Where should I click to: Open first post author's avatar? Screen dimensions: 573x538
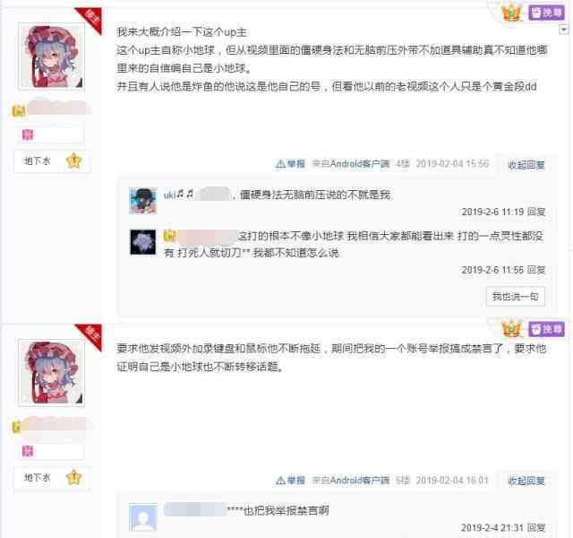tap(52, 56)
